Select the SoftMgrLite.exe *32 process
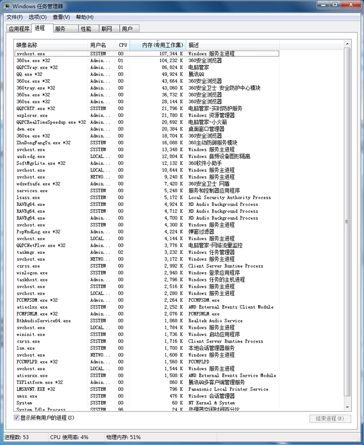The width and height of the screenshot is (364, 445). coord(147,163)
